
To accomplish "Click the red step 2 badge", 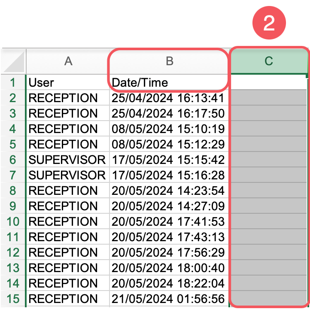I will pos(269,22).
